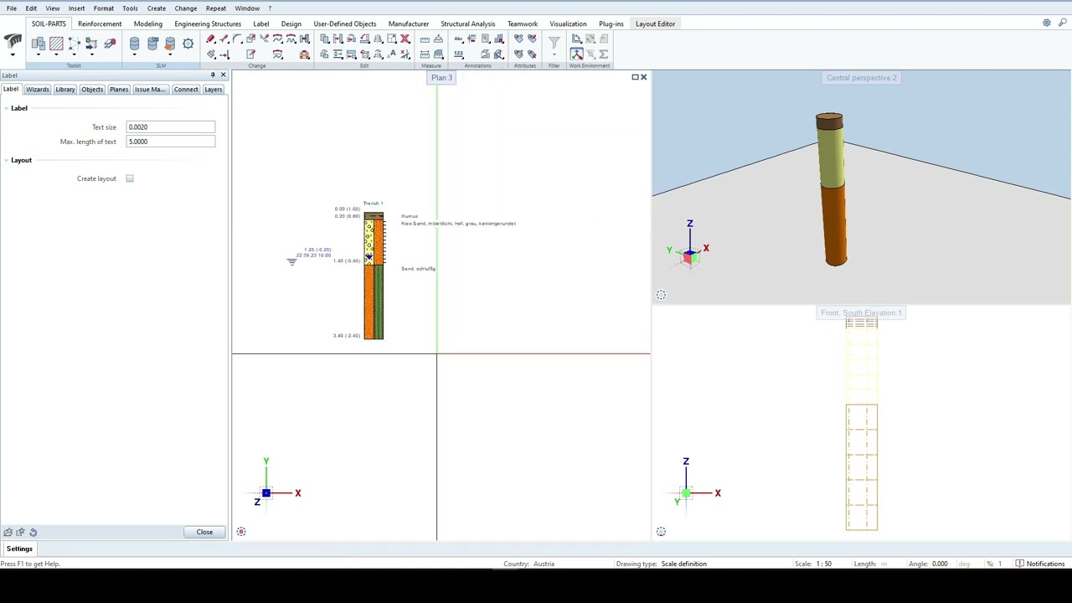Close the Plan:3 viewport

(x=643, y=77)
